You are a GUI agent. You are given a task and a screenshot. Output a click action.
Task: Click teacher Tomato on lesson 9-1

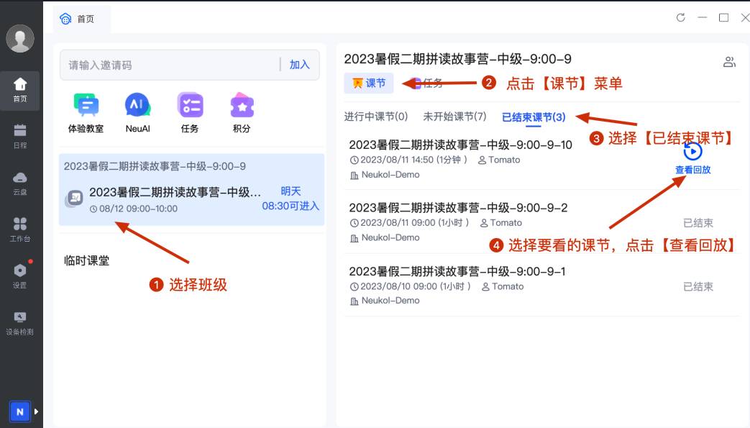[x=503, y=286]
